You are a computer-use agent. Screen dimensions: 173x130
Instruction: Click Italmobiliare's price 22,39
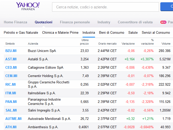pos(85,93)
